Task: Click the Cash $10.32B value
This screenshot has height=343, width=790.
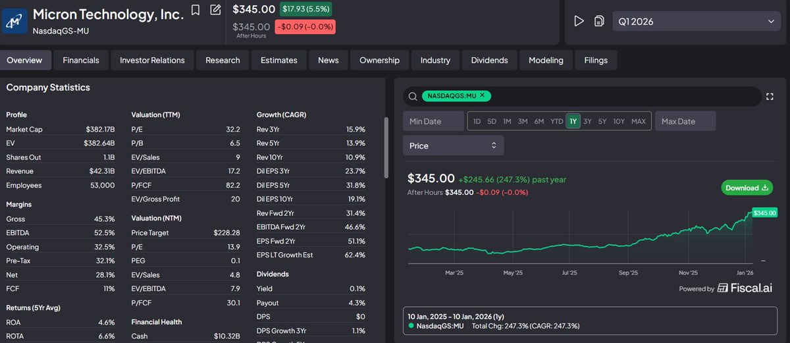Action: tap(227, 336)
